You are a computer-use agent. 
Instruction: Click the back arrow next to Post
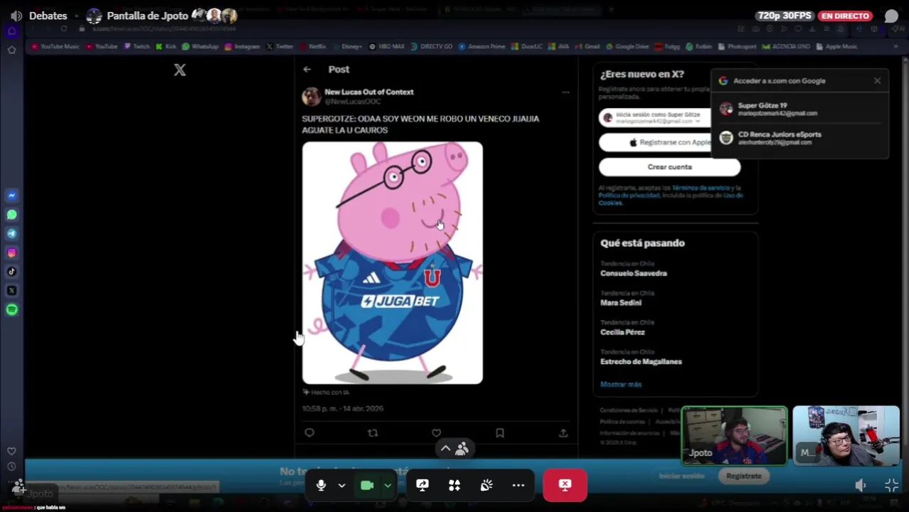tap(307, 70)
